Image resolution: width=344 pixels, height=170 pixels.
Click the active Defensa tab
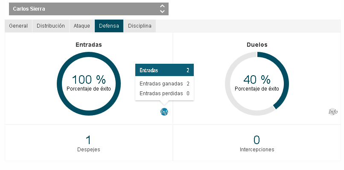(x=109, y=26)
